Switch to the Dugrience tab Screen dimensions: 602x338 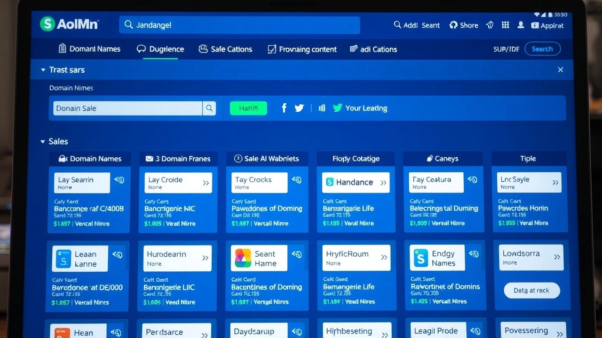(x=160, y=49)
